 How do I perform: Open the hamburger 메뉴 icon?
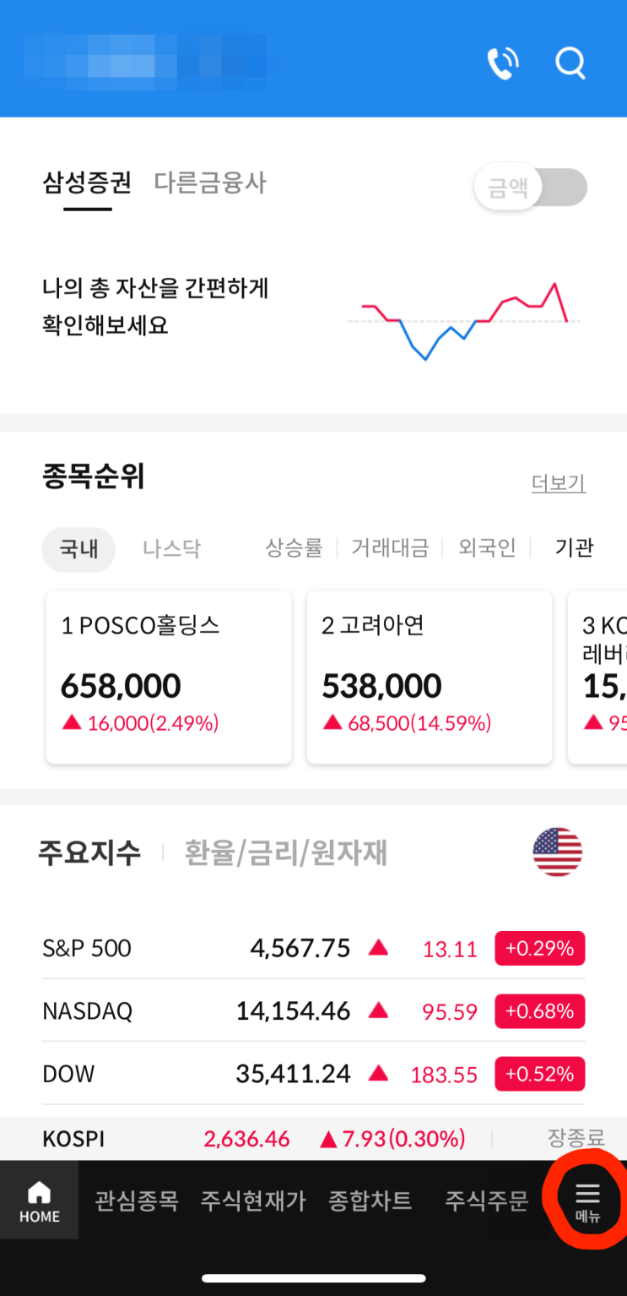point(587,1201)
